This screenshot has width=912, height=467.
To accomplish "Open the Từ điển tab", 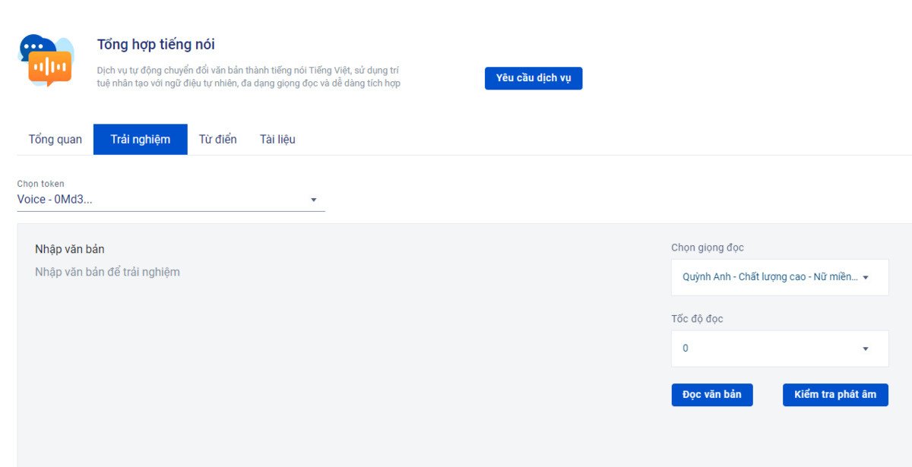I will [217, 140].
